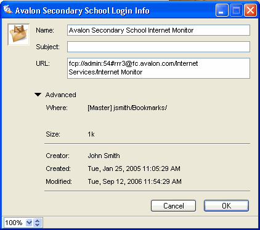Click the window title bar text
Image resolution: width=260 pixels, height=230 pixels.
click(x=83, y=10)
